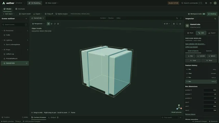Open the Add object dropdown
The image size is (219, 123).
pyautogui.click(x=9, y=14)
